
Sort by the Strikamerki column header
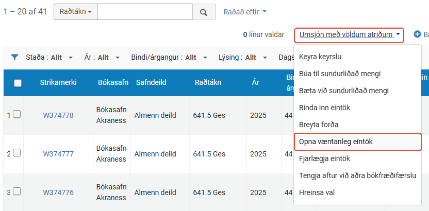58,83
